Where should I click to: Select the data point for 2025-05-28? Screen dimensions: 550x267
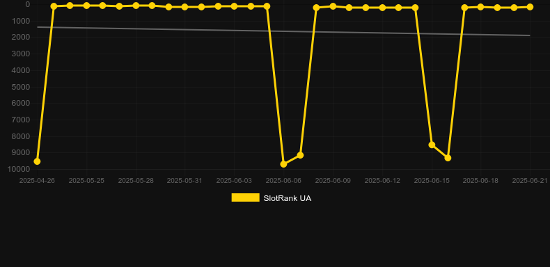136,6
